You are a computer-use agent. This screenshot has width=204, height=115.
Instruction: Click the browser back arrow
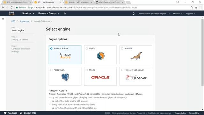(3, 8)
